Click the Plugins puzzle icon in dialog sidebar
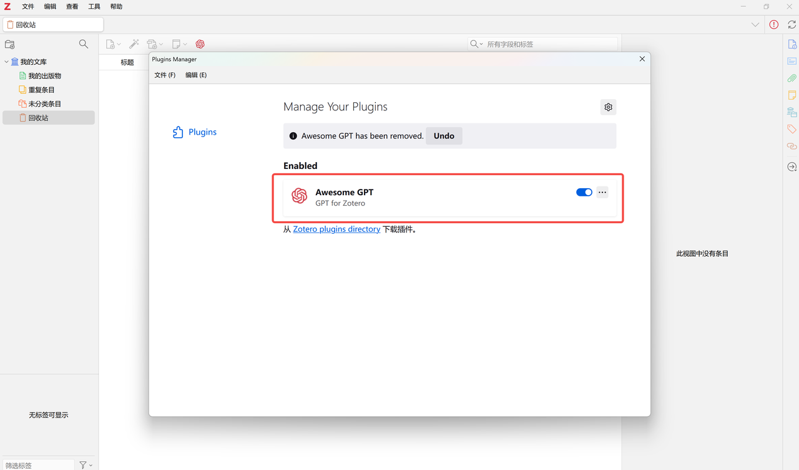Screen dimensions: 799x470 pos(178,132)
